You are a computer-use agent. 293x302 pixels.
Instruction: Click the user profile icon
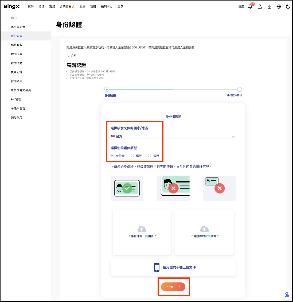[x=260, y=7]
